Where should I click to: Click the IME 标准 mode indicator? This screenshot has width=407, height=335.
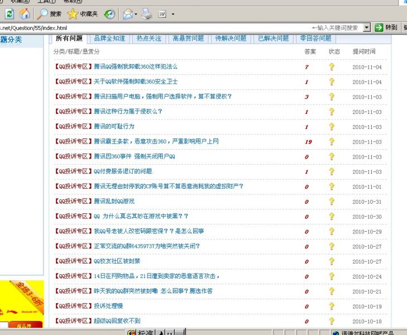(x=145, y=333)
